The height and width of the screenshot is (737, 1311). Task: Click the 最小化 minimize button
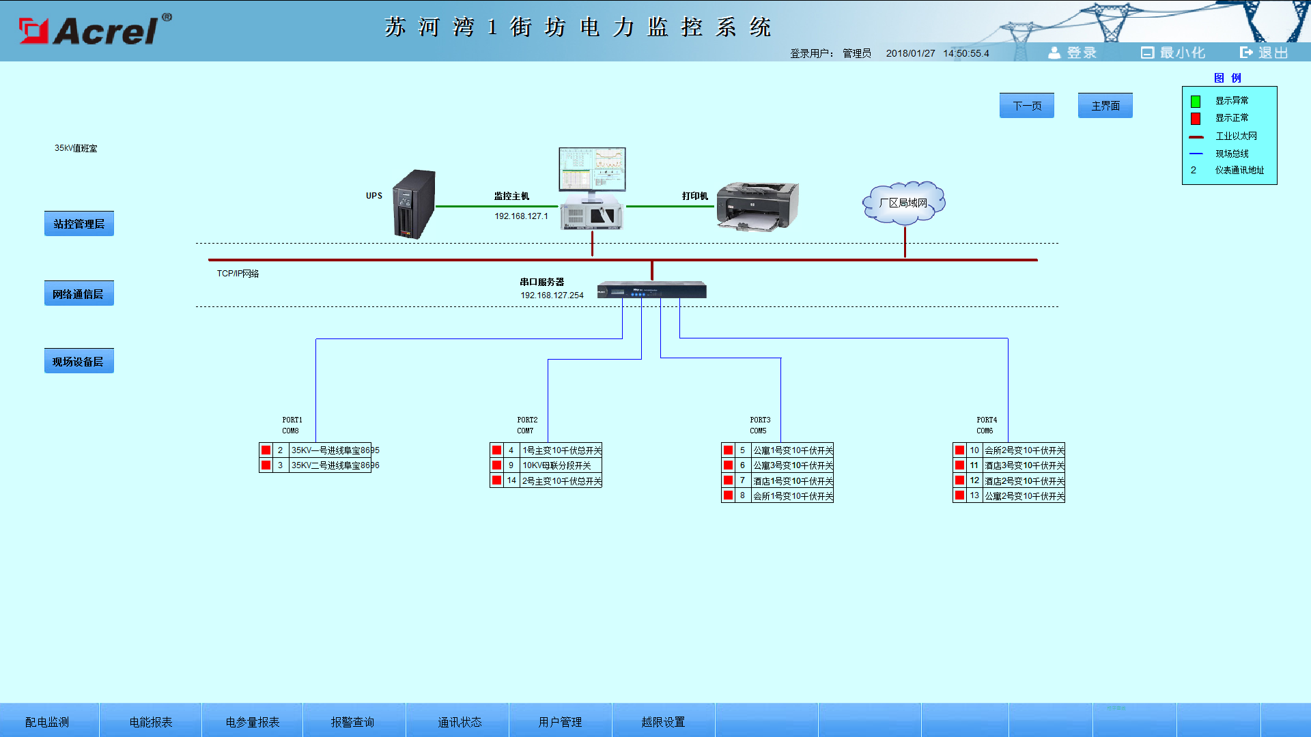point(1172,53)
